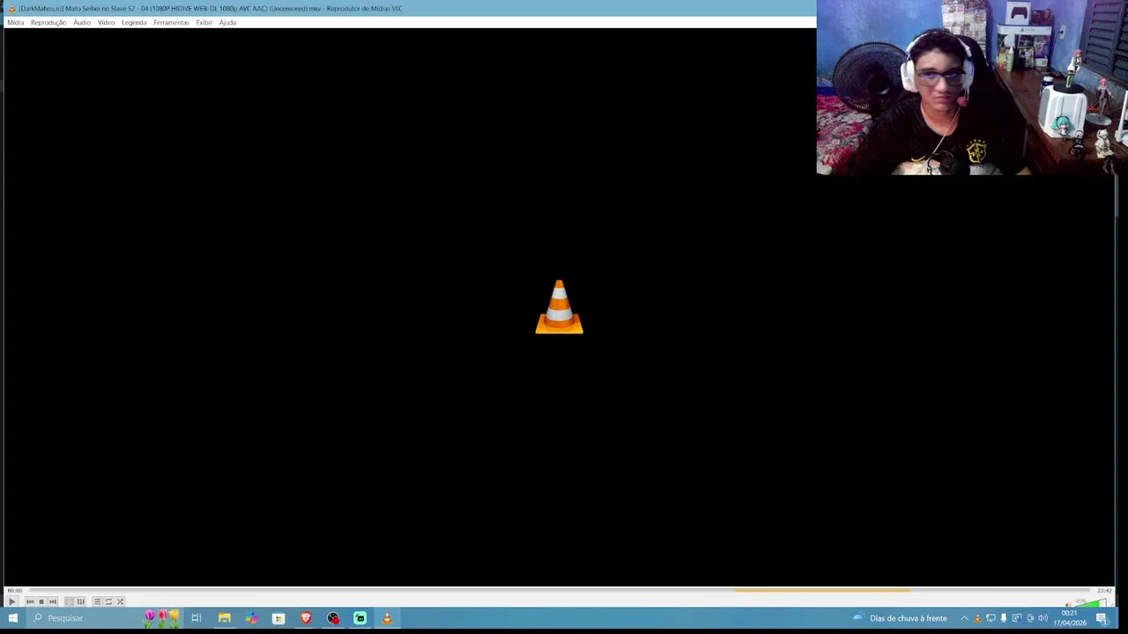The image size is (1128, 634).
Task: Open Brave browser from taskbar
Action: 306,618
